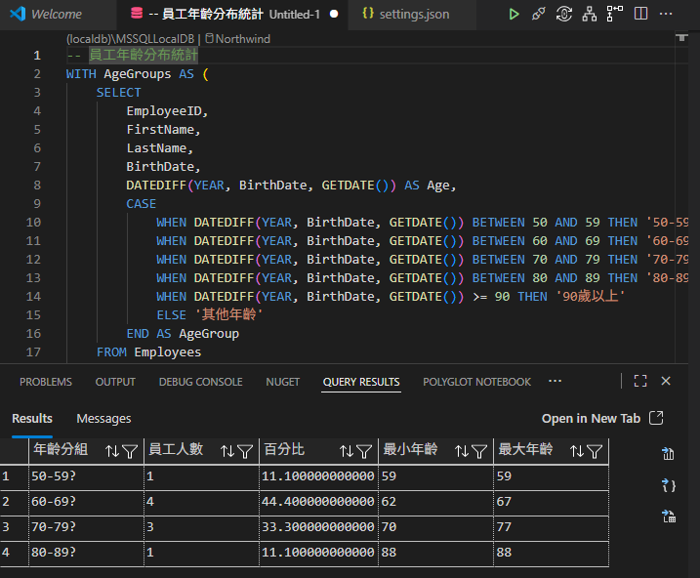
Task: Click the disconnect connection plug icon
Action: coord(539,15)
